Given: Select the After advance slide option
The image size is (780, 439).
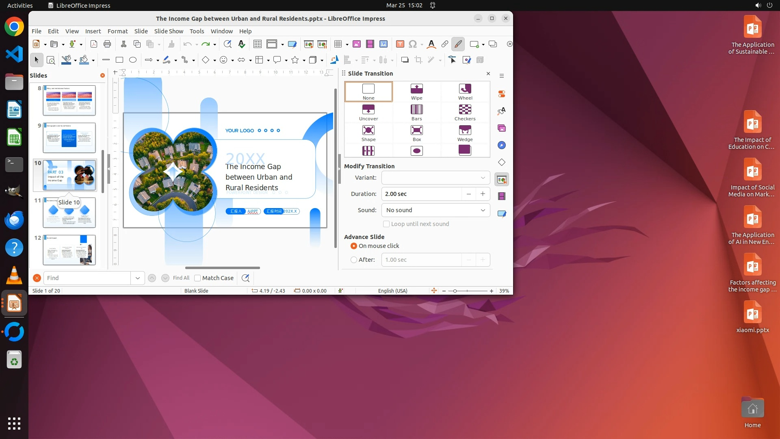Looking at the screenshot, I should point(354,260).
